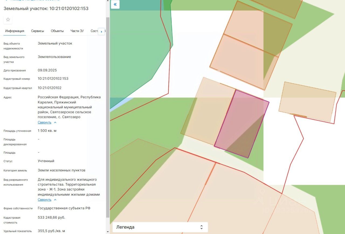This screenshot has height=234, width=345.
Task: Select the highlighted purple parcel on map
Action: [242, 124]
